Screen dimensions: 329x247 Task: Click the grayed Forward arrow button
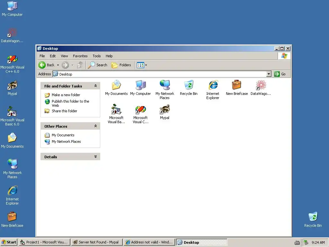65,65
